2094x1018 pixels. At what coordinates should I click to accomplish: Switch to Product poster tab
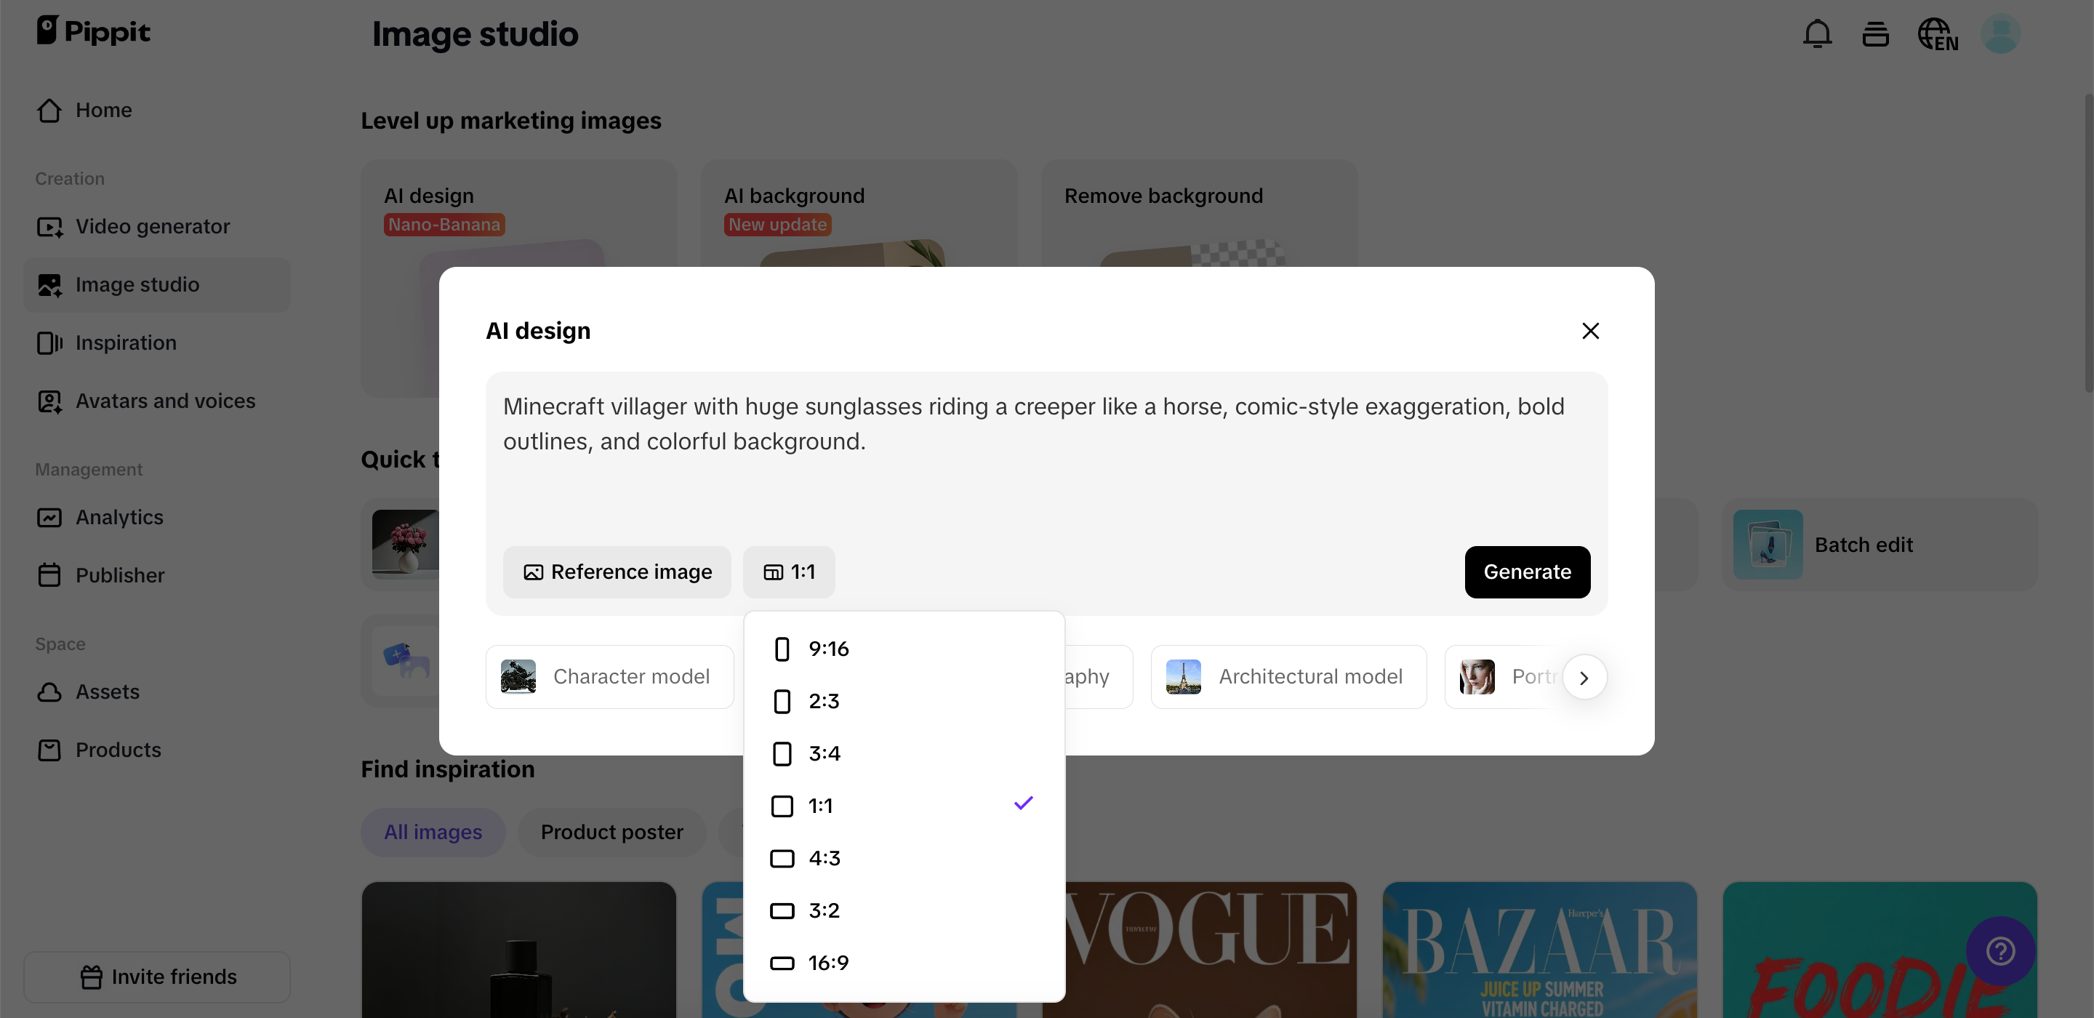[x=611, y=832]
